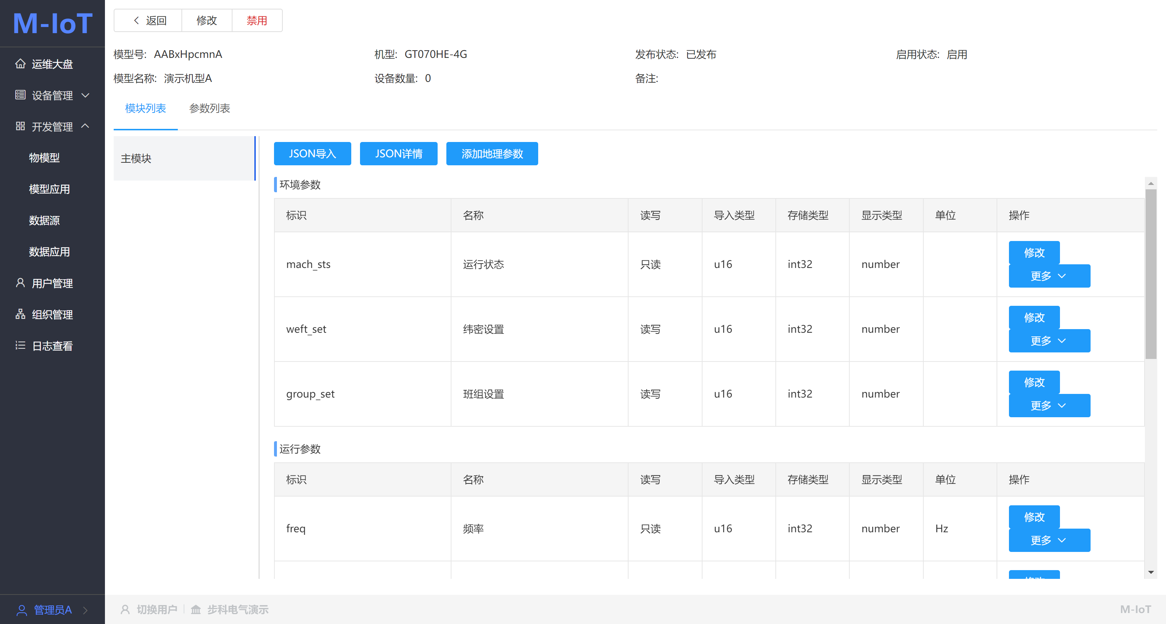Click the group_set identifier cell
1166x624 pixels.
pyautogui.click(x=363, y=394)
